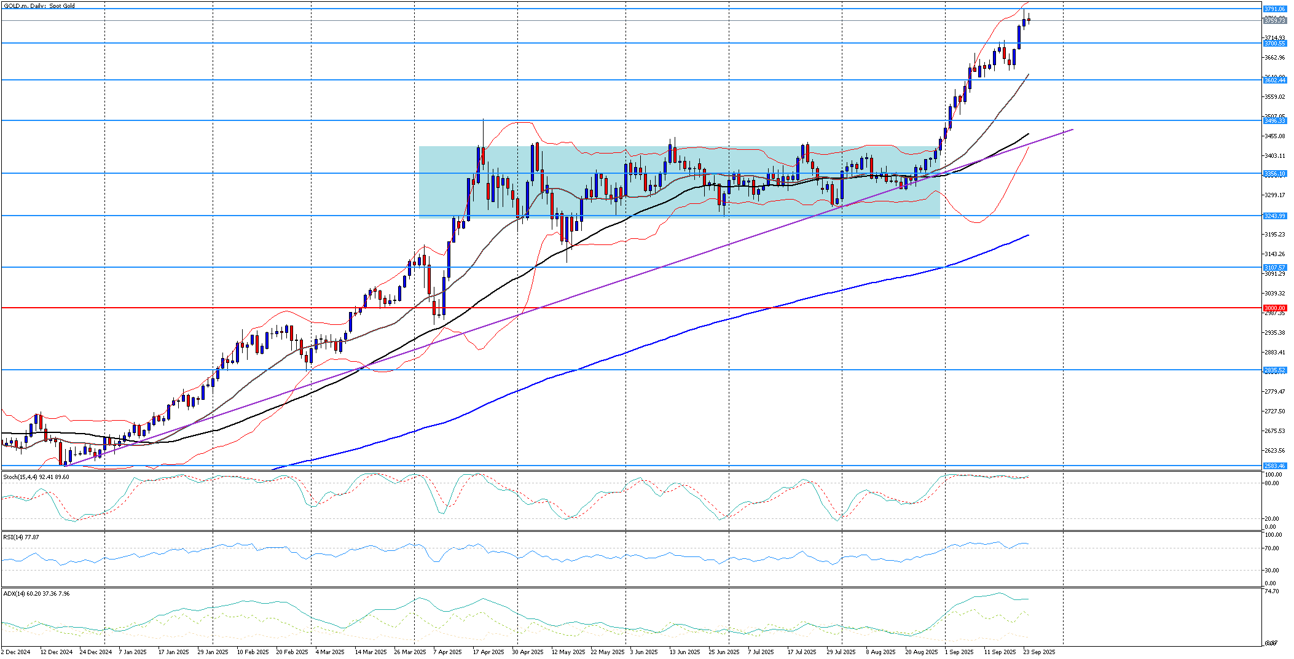1294x659 pixels.
Task: Select the 2835.52 price level tag
Action: pos(1274,370)
